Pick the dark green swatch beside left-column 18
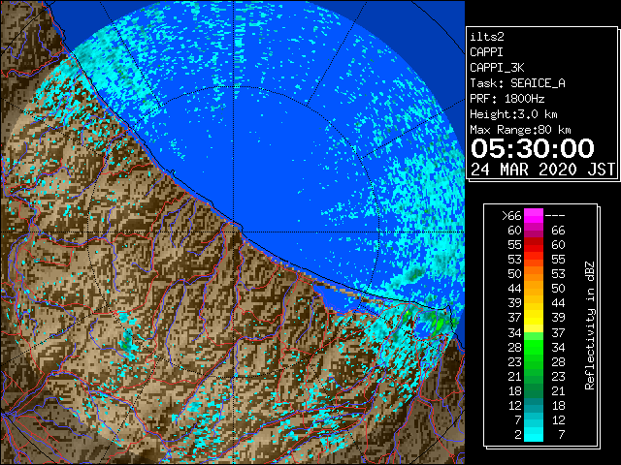The height and width of the screenshot is (465, 621). (x=534, y=390)
